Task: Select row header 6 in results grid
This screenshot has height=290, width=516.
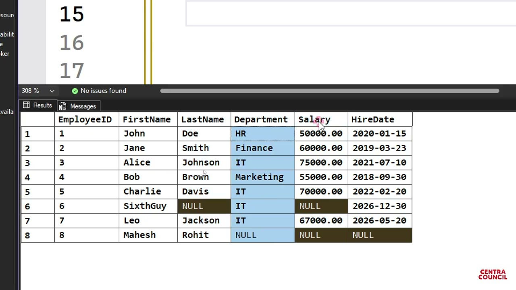Action: (x=37, y=206)
